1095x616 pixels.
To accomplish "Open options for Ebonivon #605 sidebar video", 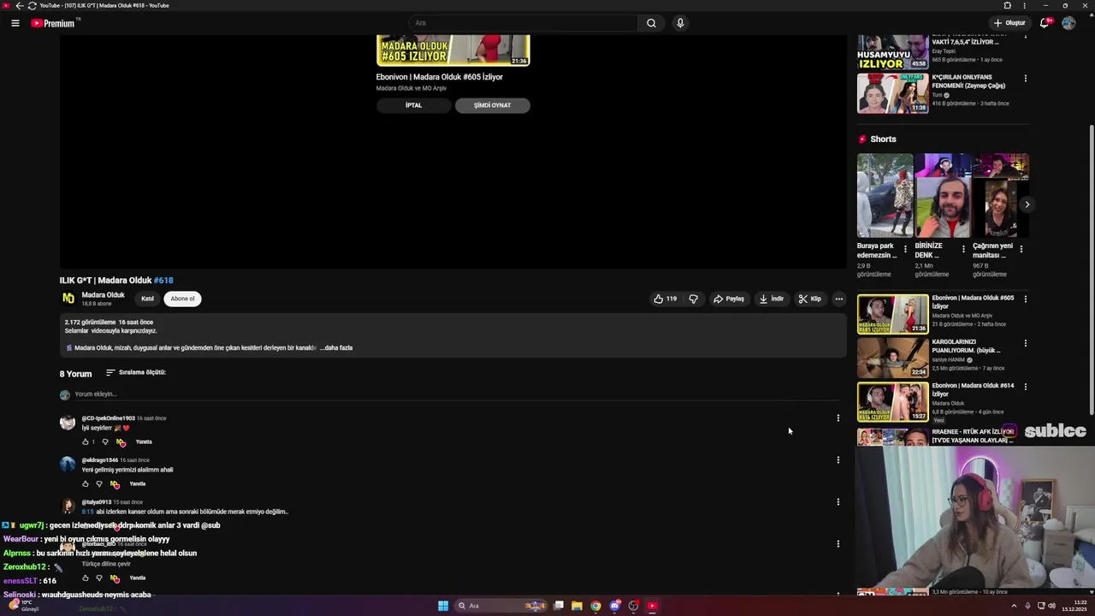I will [1026, 299].
